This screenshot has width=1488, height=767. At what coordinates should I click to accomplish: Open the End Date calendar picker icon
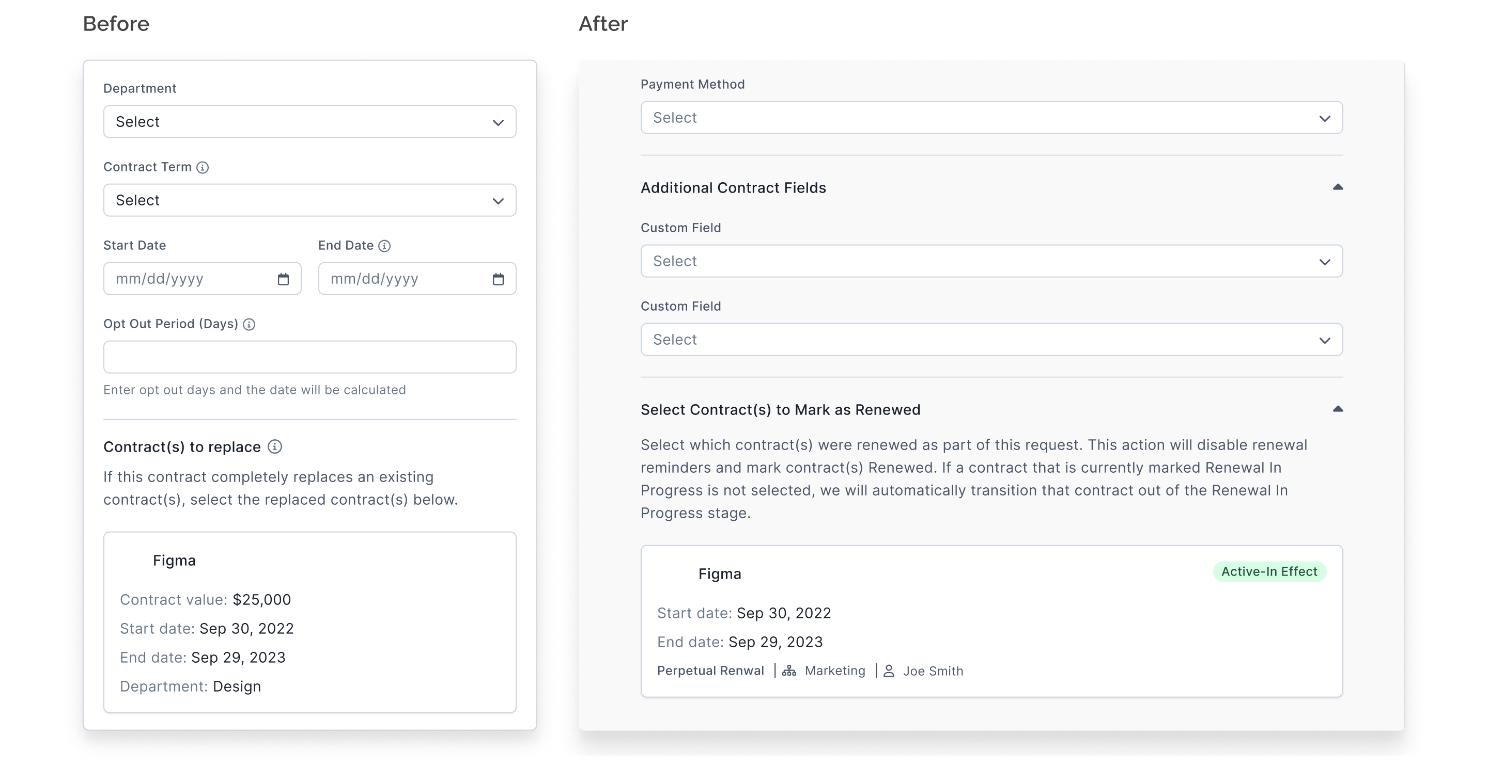[x=499, y=279]
